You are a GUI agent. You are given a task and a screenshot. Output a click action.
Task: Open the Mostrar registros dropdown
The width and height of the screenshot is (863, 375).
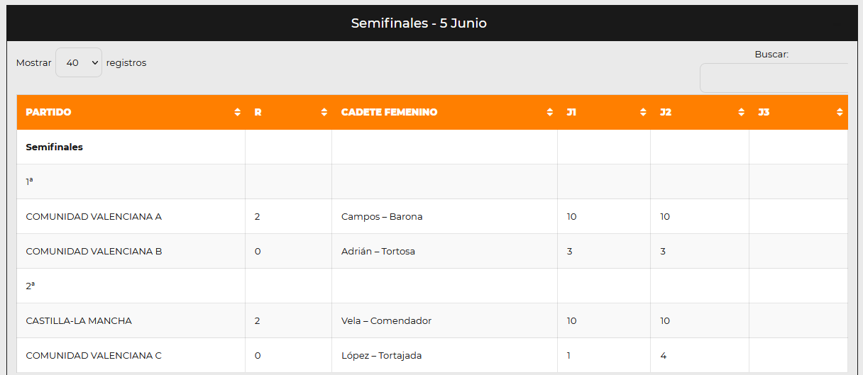point(79,62)
